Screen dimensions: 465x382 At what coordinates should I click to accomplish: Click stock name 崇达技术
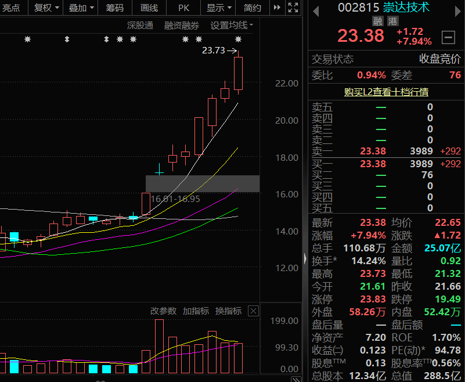click(x=406, y=7)
